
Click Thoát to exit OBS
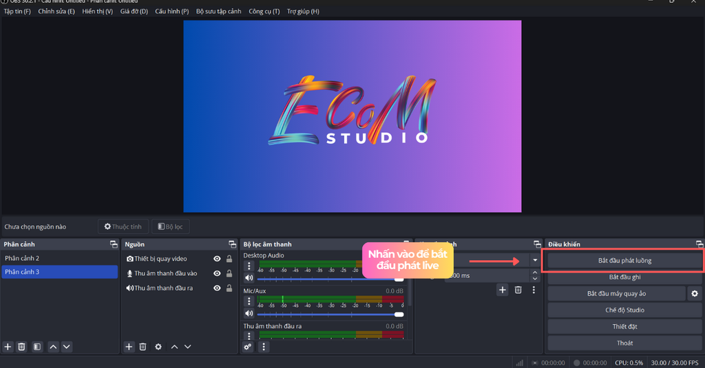tap(624, 343)
